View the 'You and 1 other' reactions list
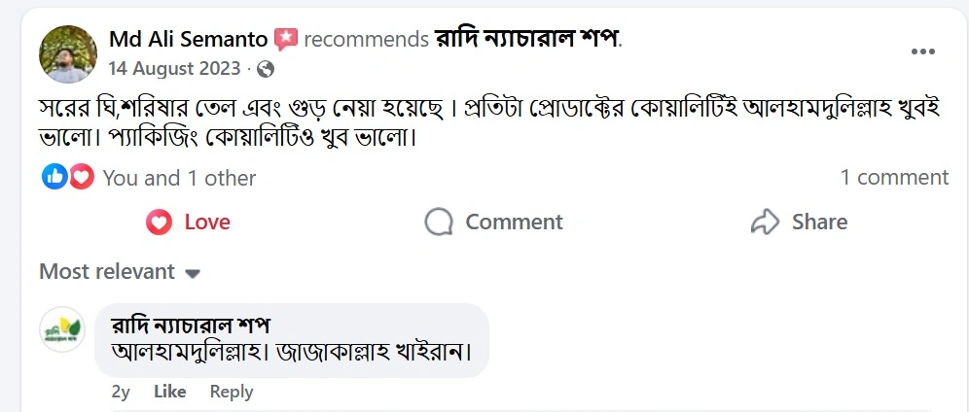 (x=179, y=178)
